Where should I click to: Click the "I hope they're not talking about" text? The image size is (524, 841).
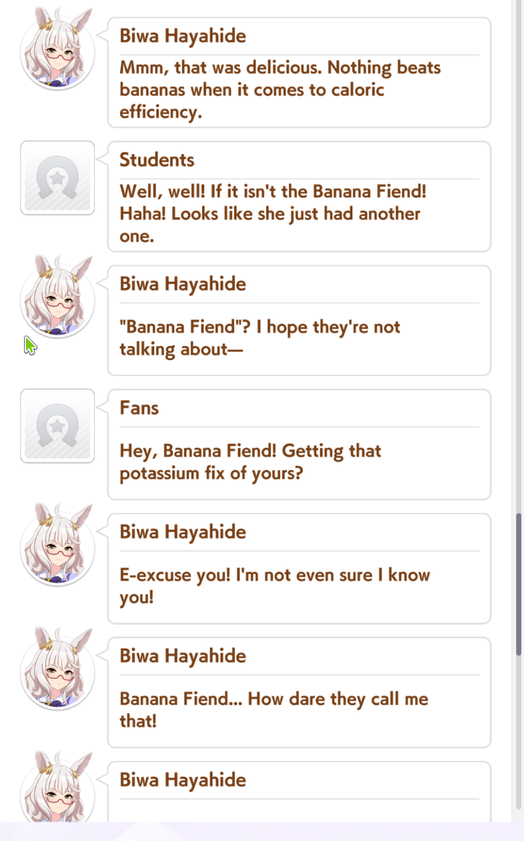(260, 338)
